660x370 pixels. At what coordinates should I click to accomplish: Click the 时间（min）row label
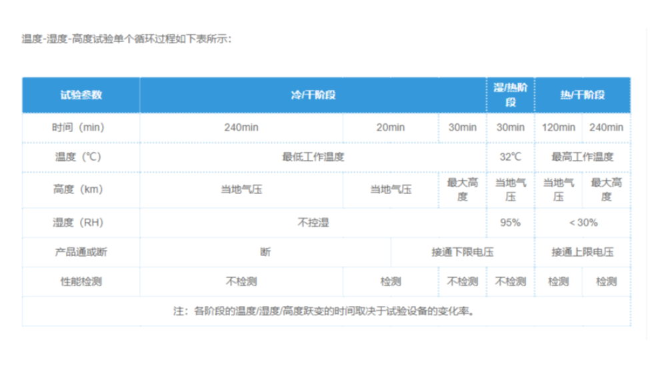[81, 127]
